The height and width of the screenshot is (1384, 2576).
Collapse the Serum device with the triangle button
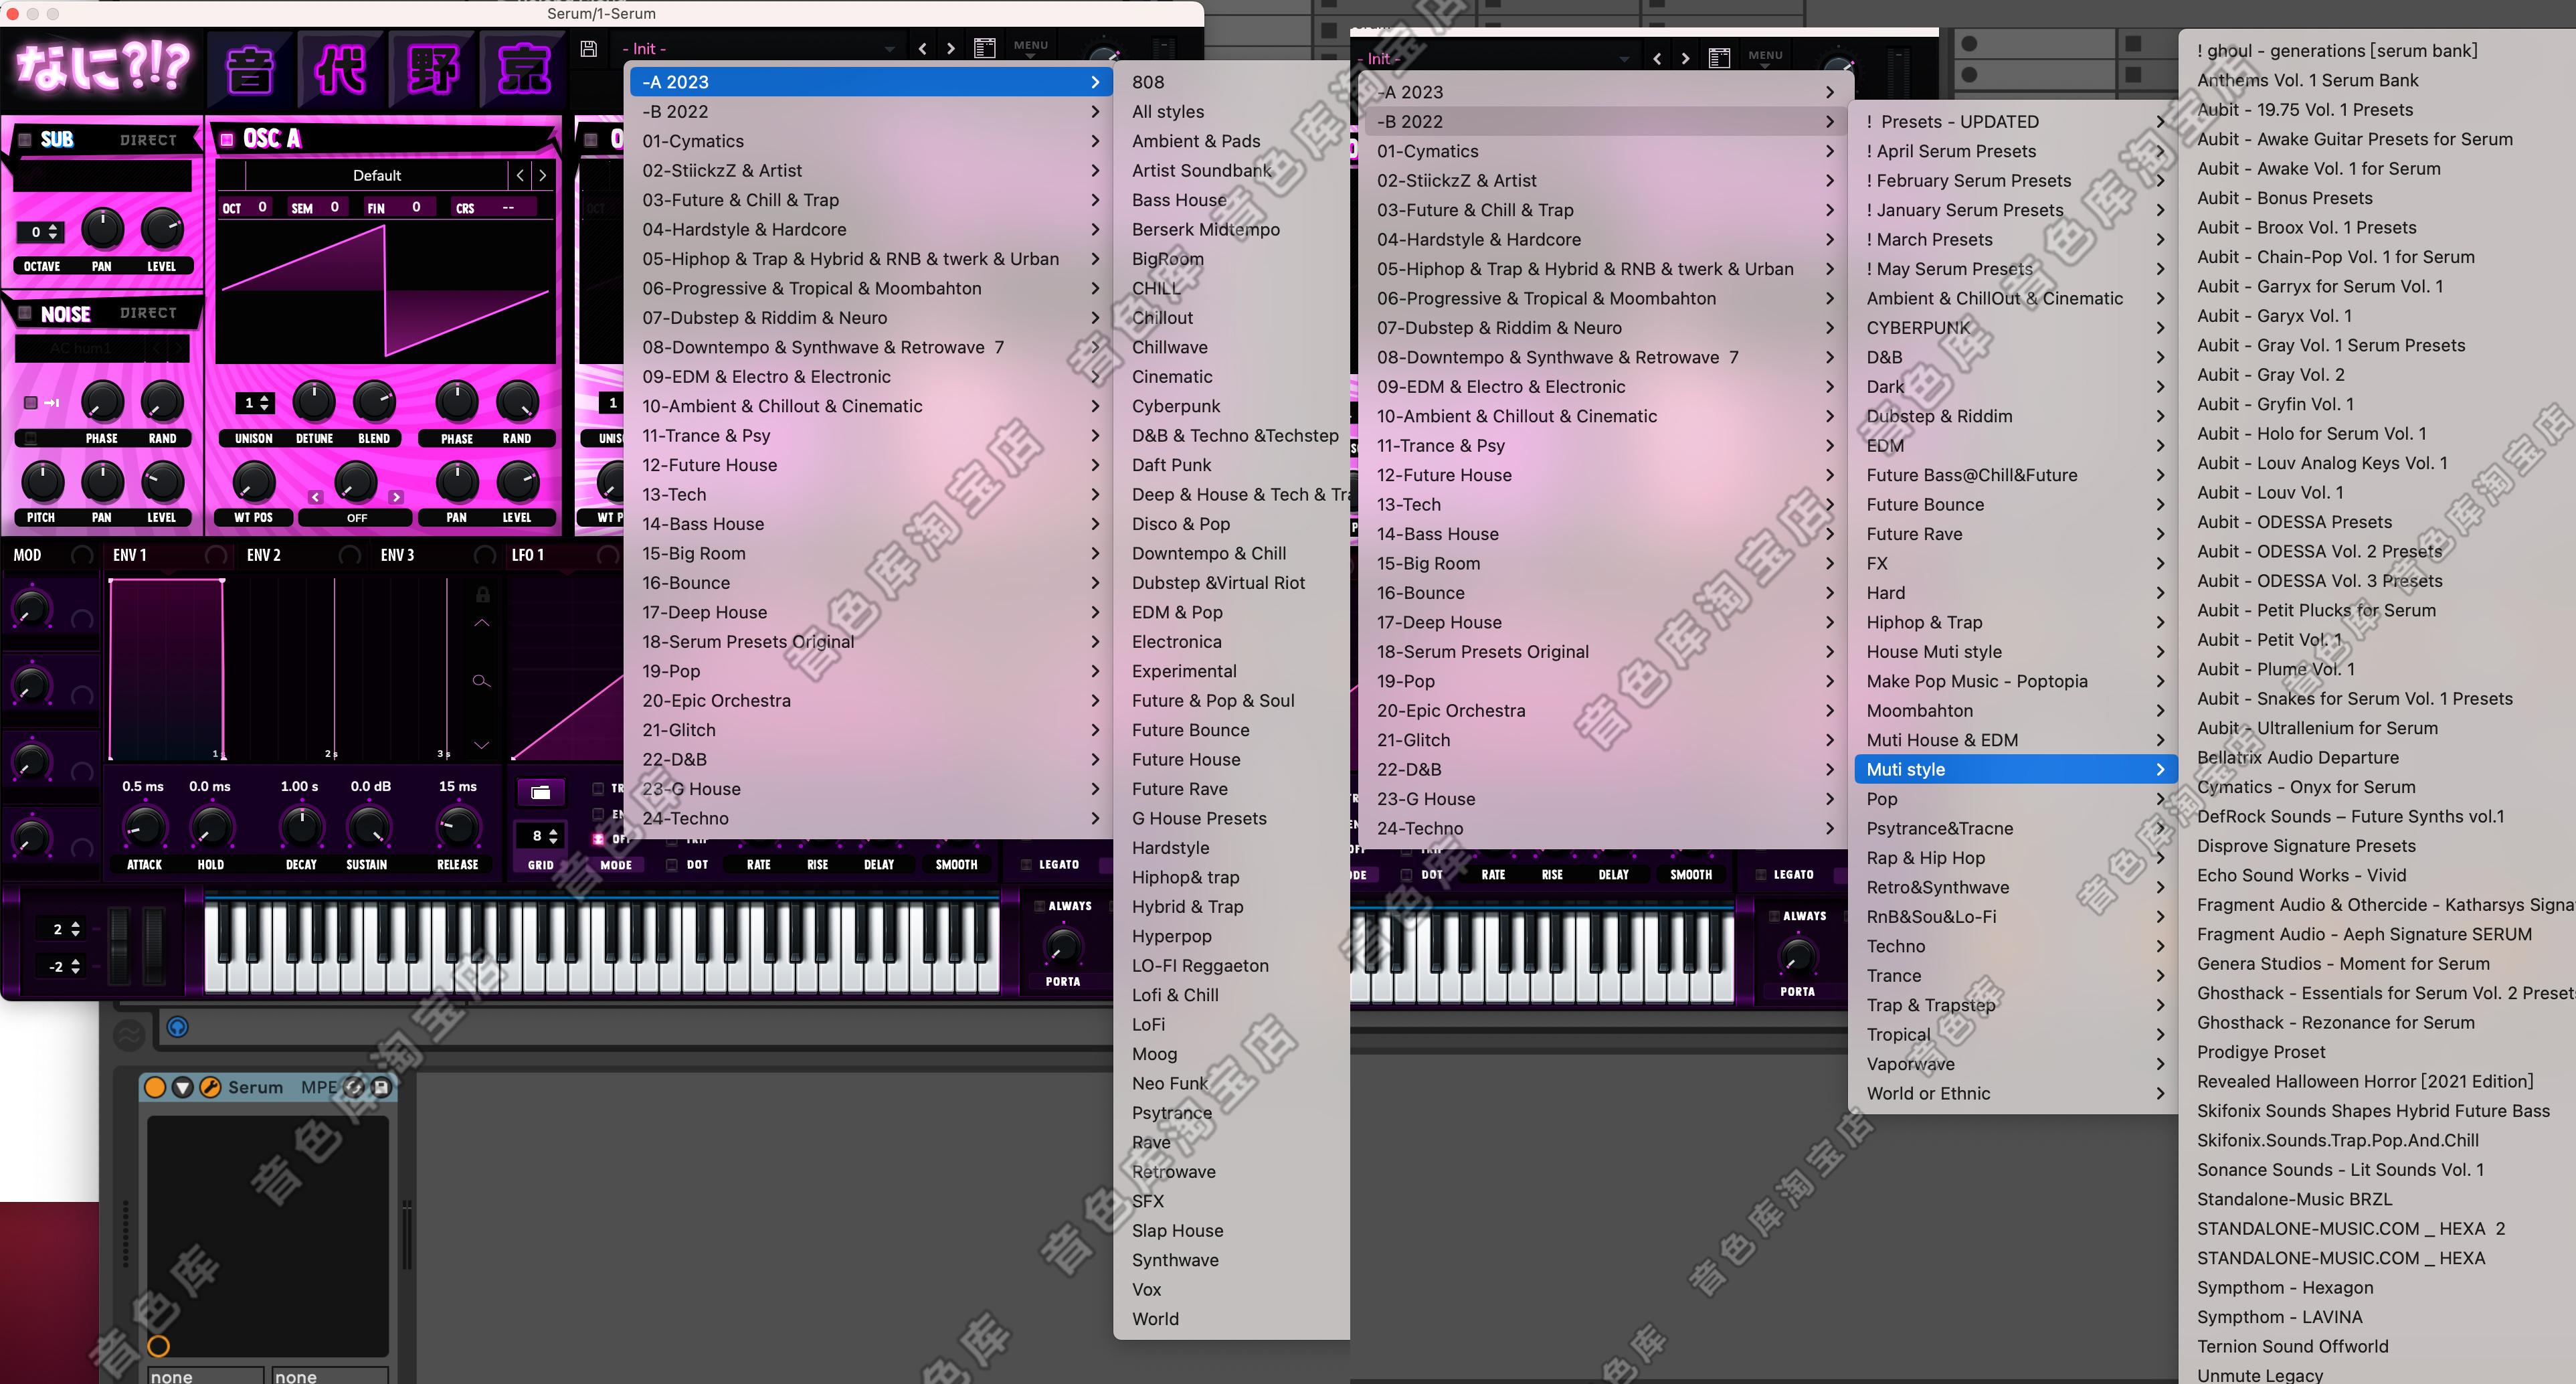pos(182,1087)
